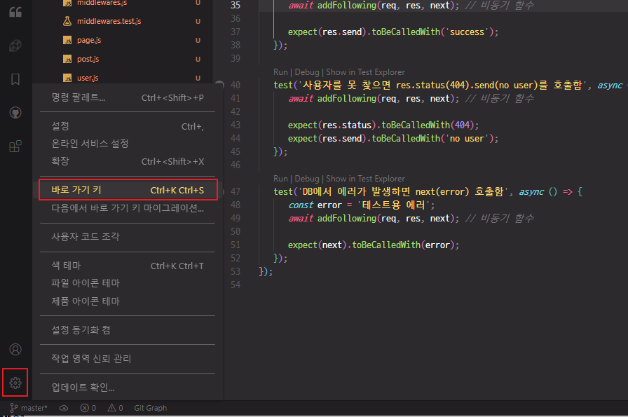Viewport: 628px width, 417px height.
Task: Click Debug code lens above line 47
Action: point(307,179)
